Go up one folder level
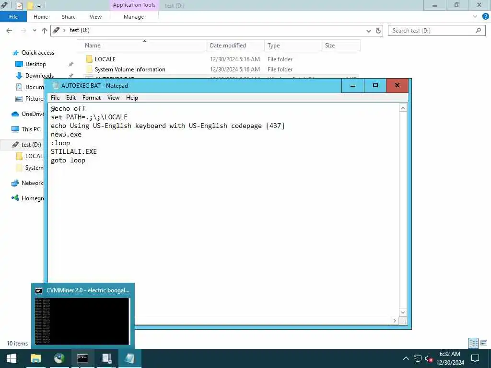491x368 pixels. click(x=45, y=30)
